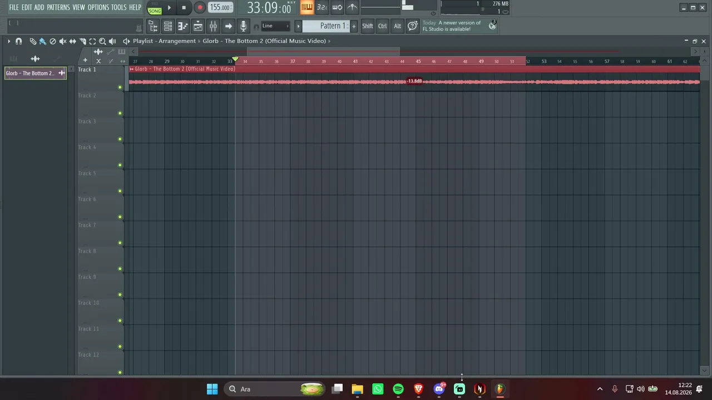Click the 33:09:00 time display
Screen dimensions: 712x400
coord(269,8)
